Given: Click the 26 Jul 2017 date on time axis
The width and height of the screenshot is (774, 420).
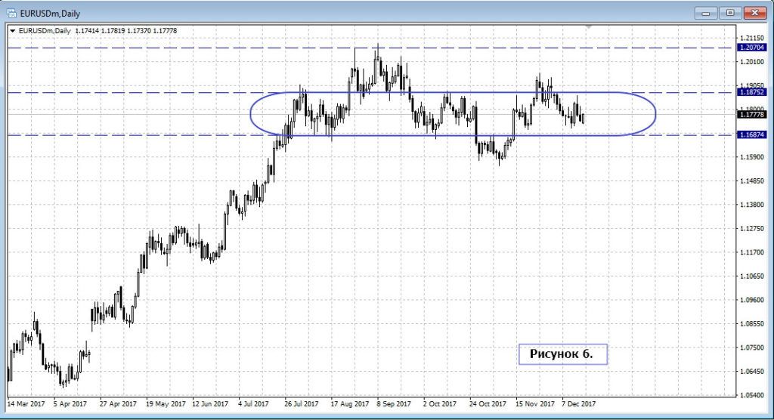Looking at the screenshot, I should [x=300, y=403].
